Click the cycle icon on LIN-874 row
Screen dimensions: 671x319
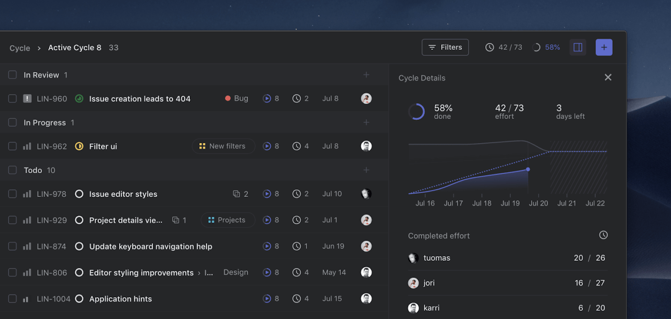click(267, 246)
